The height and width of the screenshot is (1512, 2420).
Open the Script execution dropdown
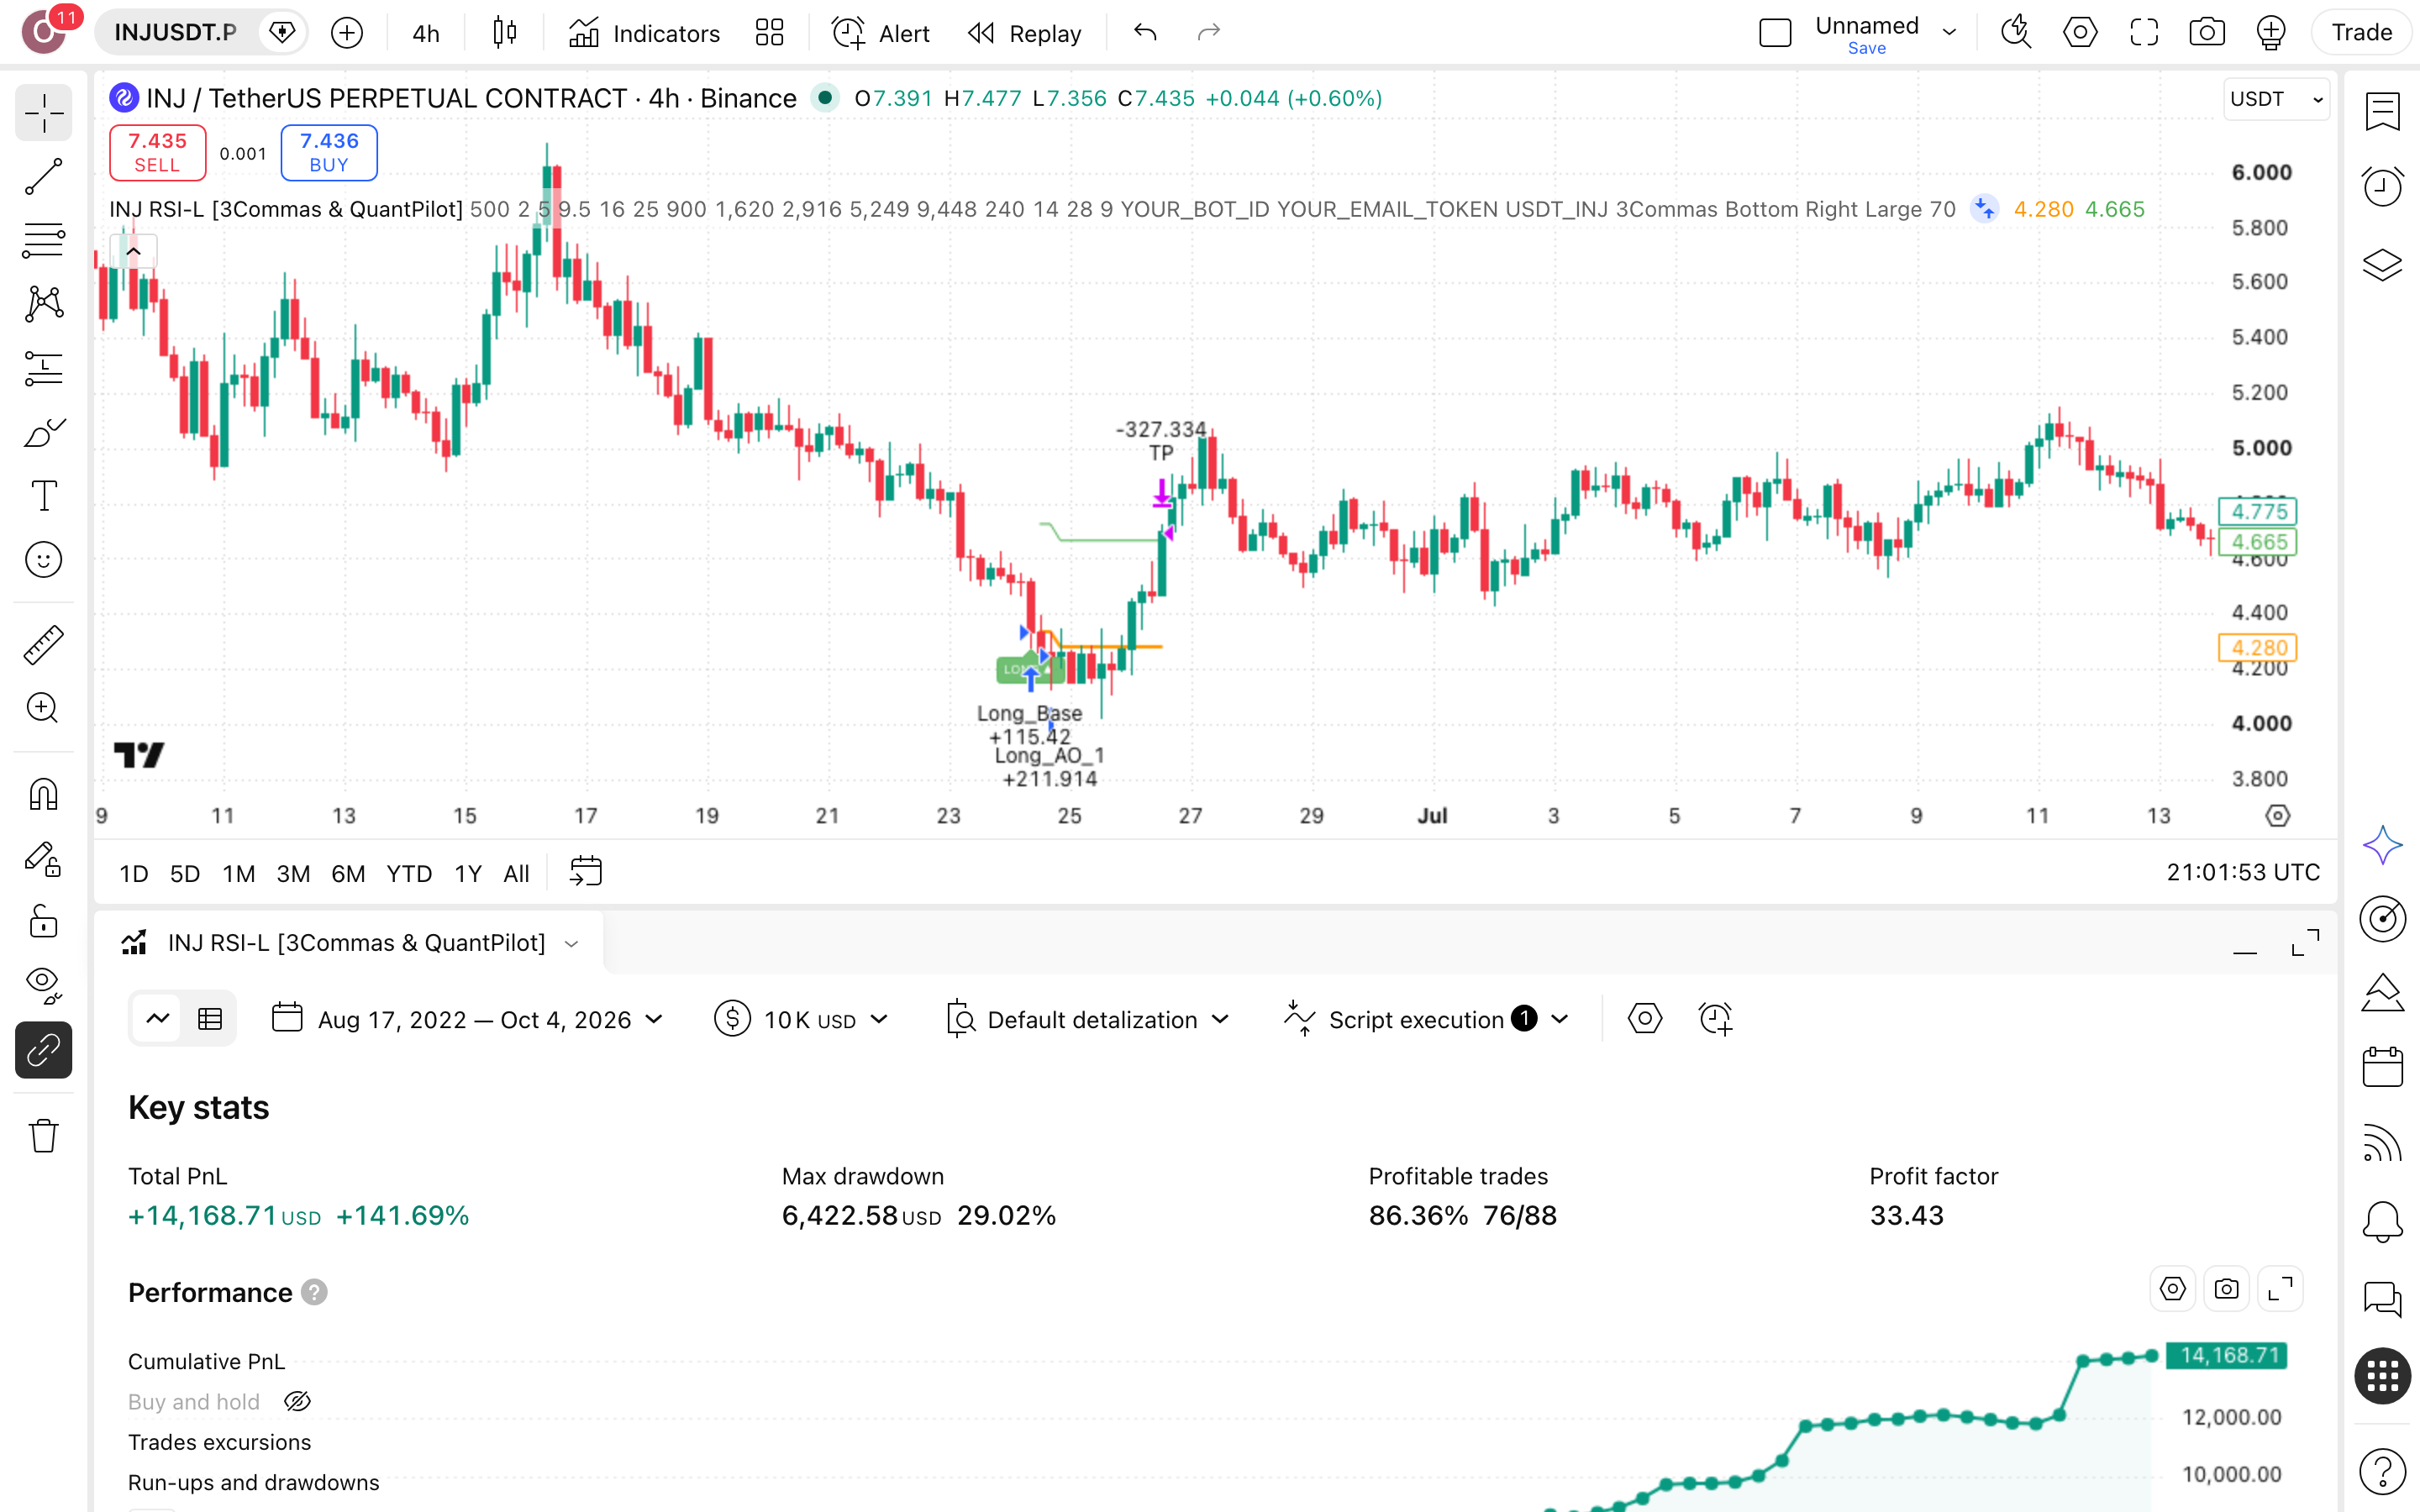coord(1426,1019)
